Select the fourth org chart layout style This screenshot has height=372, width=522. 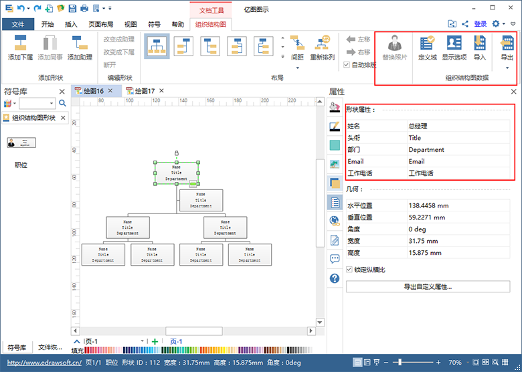coord(237,46)
